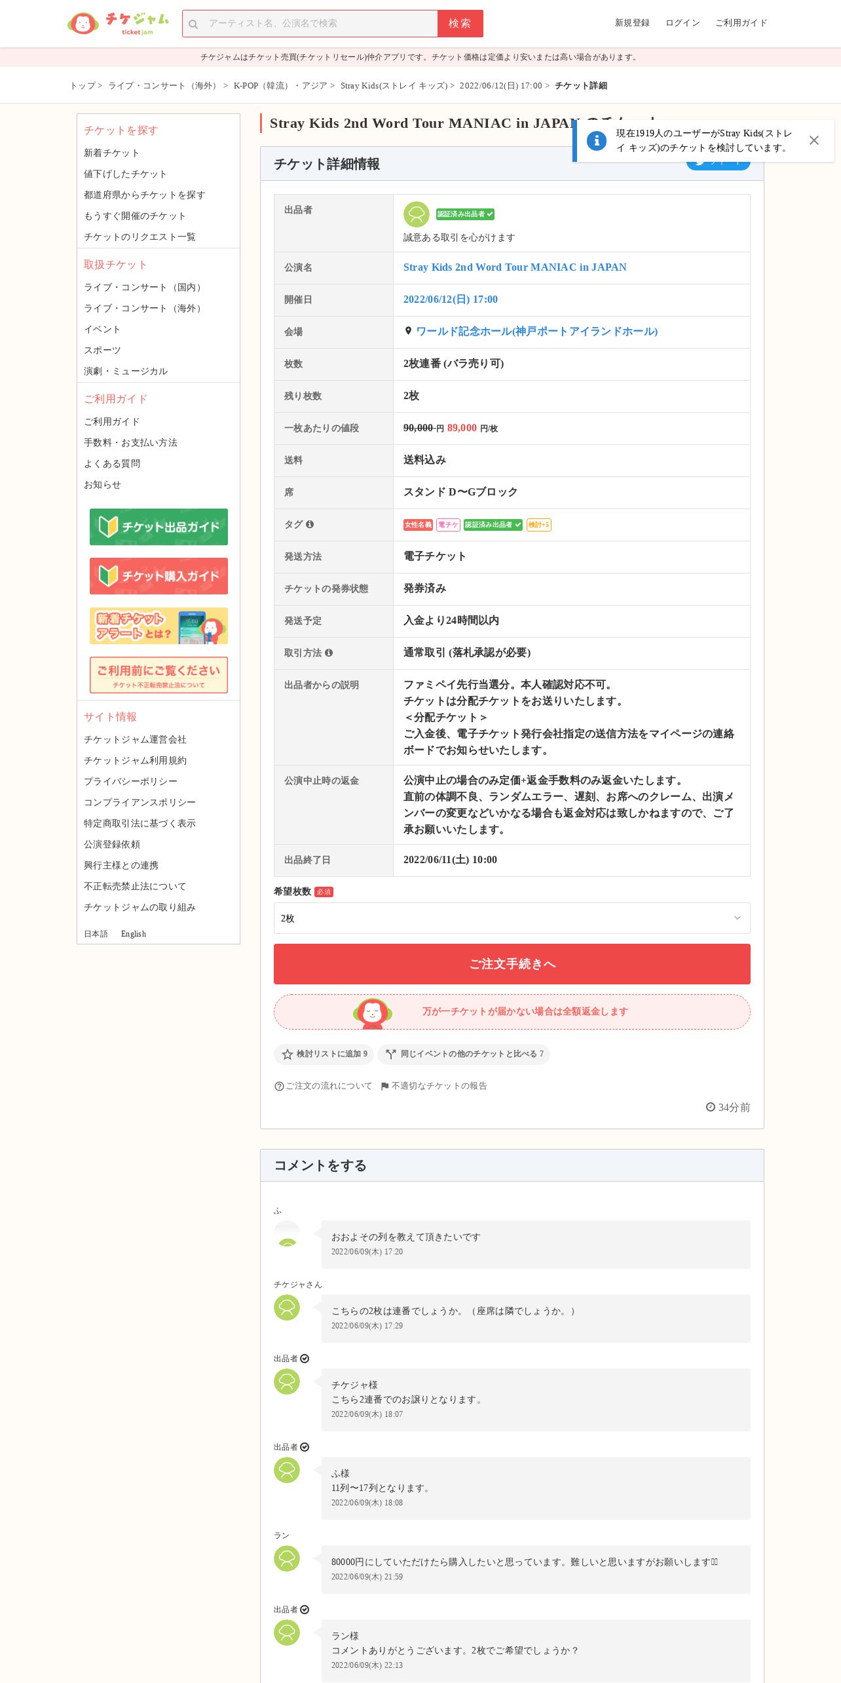Open the 希望枚数 dropdown showing 2枚
Screen dimensions: 841x1683
pyautogui.click(x=512, y=918)
